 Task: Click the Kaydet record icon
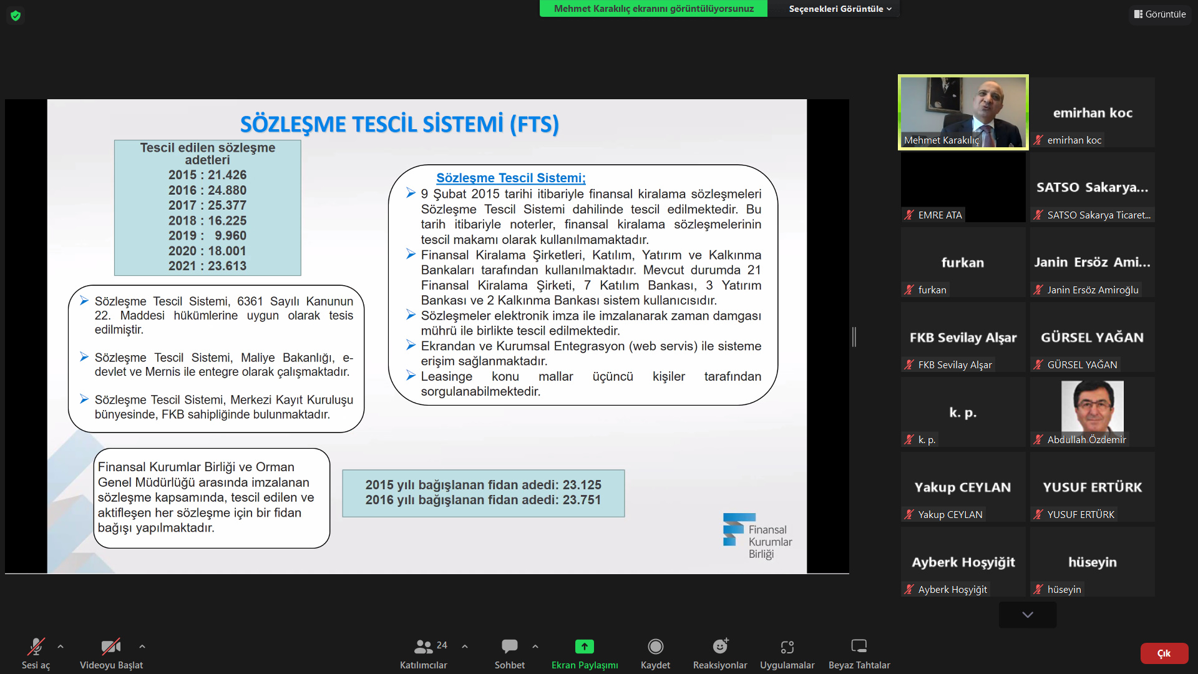(x=655, y=647)
